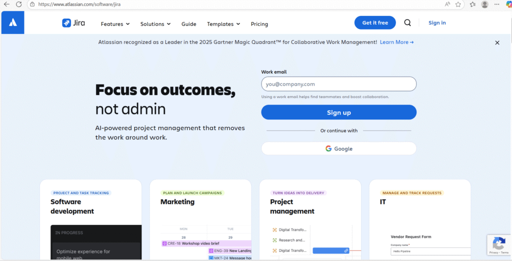This screenshot has width=512, height=261.
Task: Click the TURN IDEAS INTO DELIVERY tag
Action: pyautogui.click(x=298, y=193)
